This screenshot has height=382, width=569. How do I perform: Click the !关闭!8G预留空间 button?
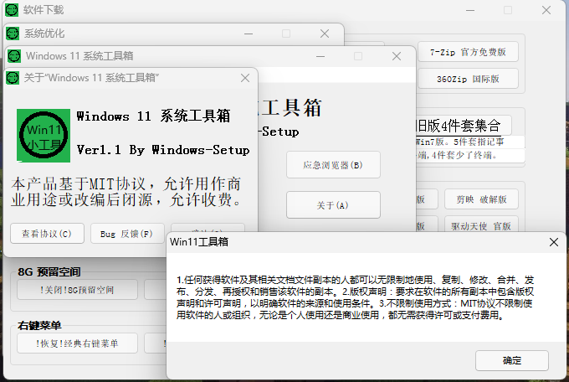click(x=77, y=290)
